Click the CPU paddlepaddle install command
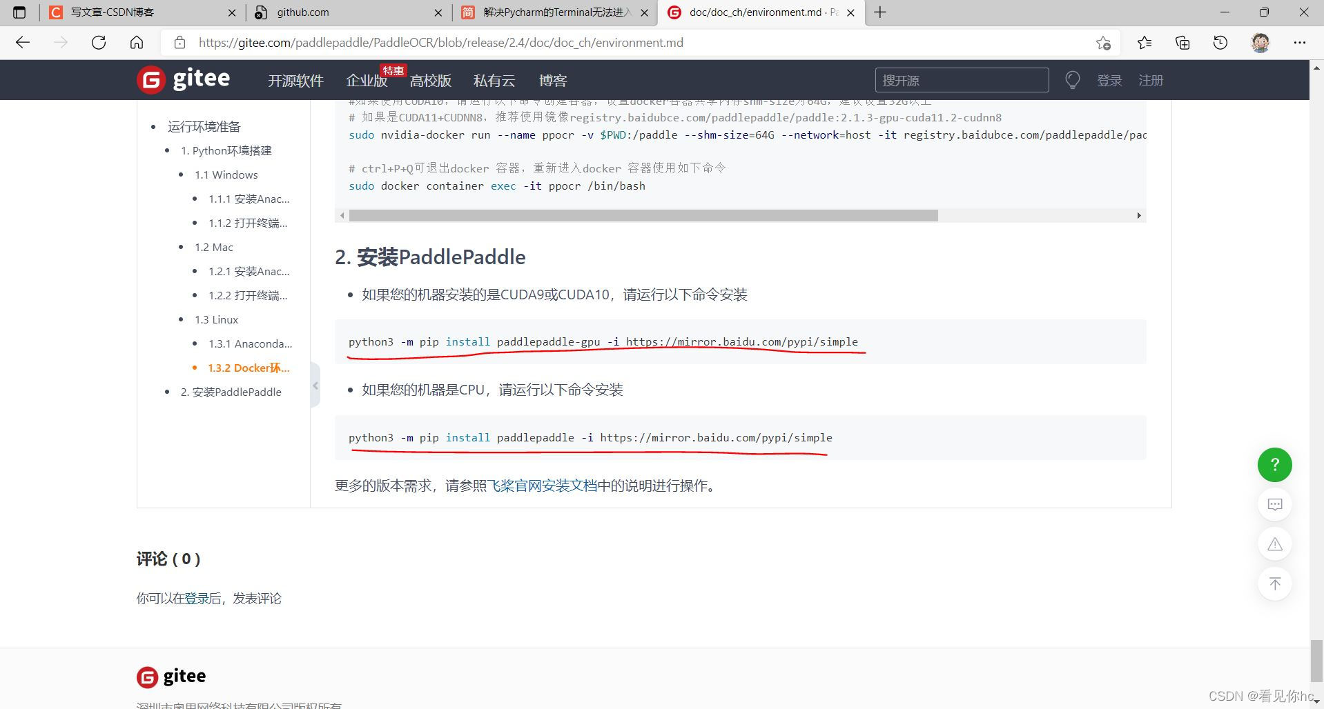The width and height of the screenshot is (1324, 709). click(590, 437)
